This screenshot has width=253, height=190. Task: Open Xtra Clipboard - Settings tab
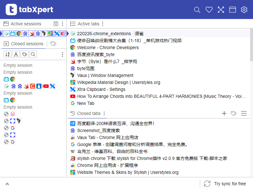coord(158,89)
